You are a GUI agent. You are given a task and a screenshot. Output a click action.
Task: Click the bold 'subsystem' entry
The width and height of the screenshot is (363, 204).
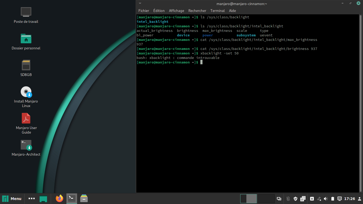point(246,35)
